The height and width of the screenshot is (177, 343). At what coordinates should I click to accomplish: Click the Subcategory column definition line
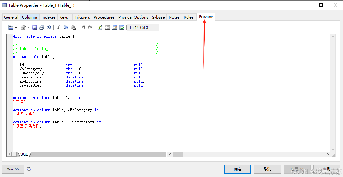click(x=82, y=73)
